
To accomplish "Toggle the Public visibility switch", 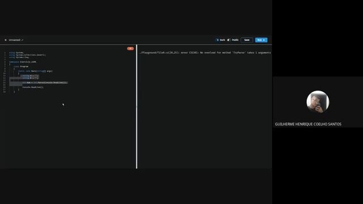I will pos(229,40).
